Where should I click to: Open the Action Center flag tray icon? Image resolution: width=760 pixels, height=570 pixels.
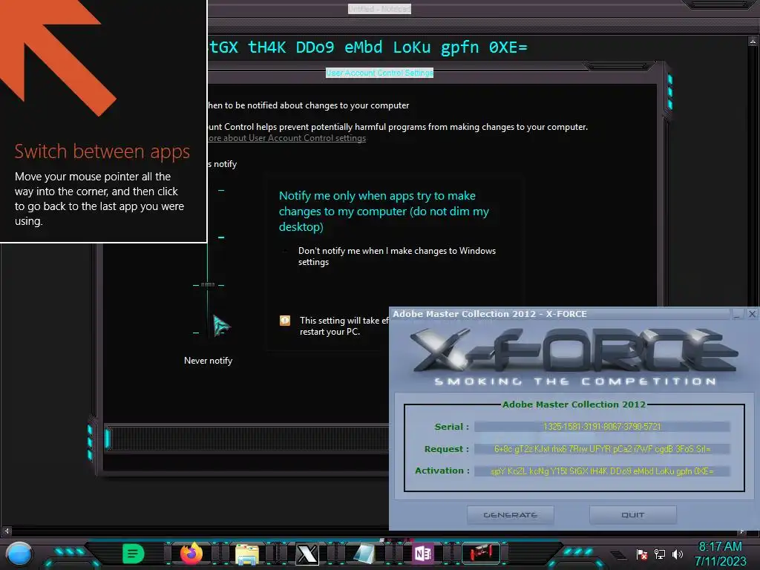(642, 554)
